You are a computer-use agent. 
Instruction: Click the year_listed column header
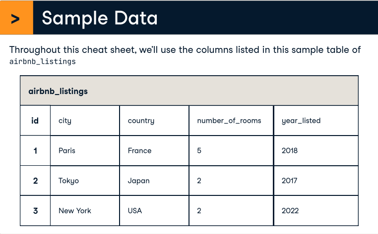coord(301,121)
